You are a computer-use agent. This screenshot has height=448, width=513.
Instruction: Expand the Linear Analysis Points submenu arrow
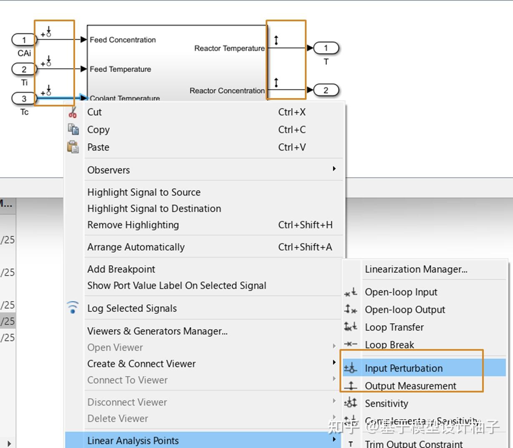coord(334,440)
